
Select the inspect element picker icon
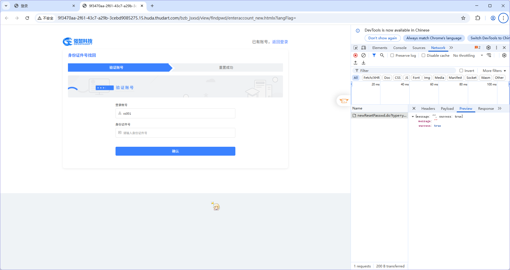coord(355,48)
